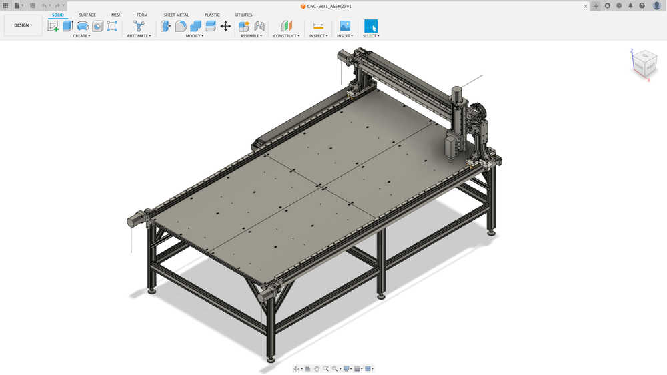This screenshot has width=667, height=375.
Task: Expand the Create dropdown menu
Action: click(81, 36)
